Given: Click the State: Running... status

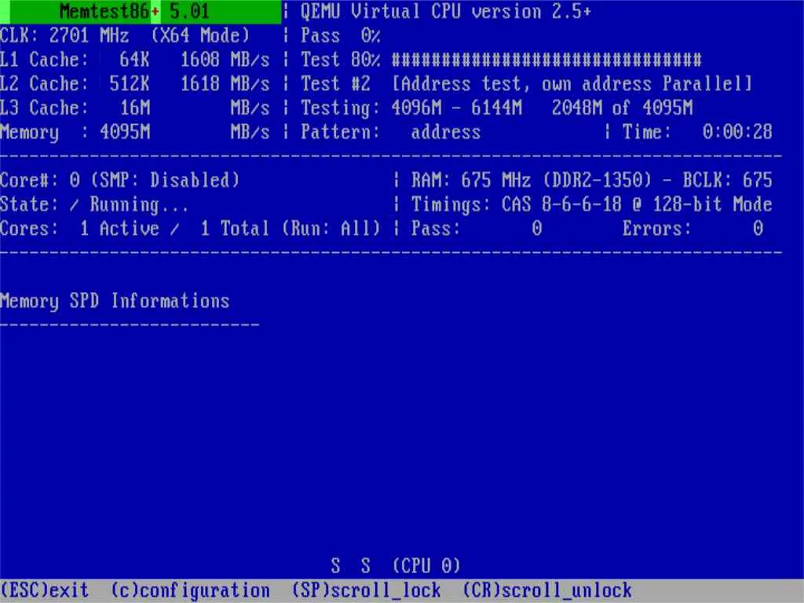Looking at the screenshot, I should point(94,205).
